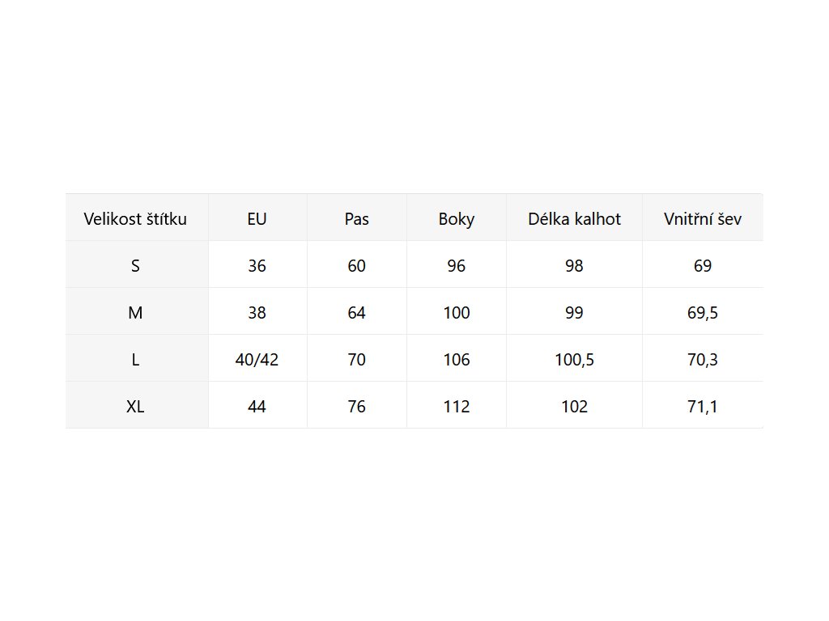The width and height of the screenshot is (829, 621).
Task: Click the waist value '76' cell
Action: coord(356,406)
